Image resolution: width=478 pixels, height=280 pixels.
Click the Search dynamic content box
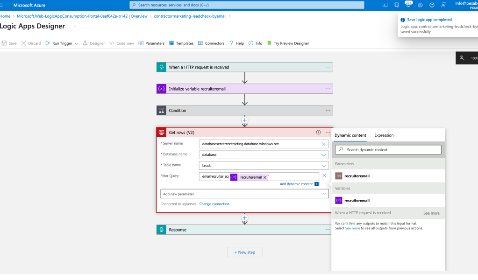(388, 150)
